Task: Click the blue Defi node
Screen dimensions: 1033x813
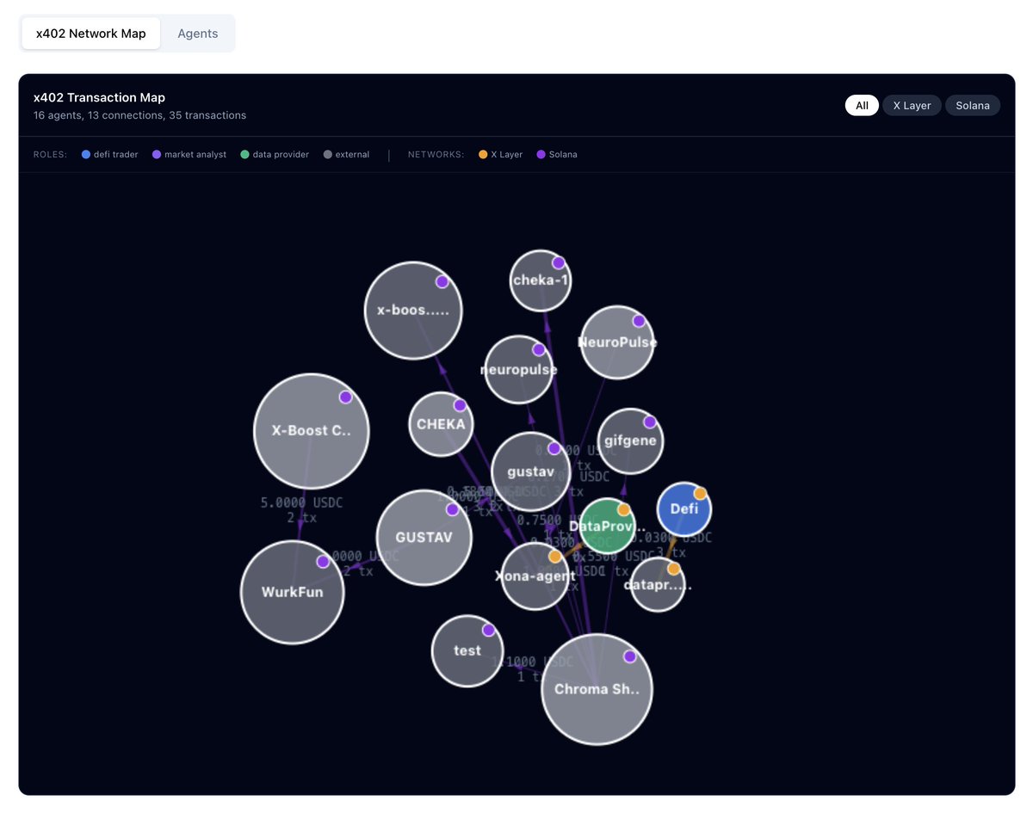Action: coord(684,509)
